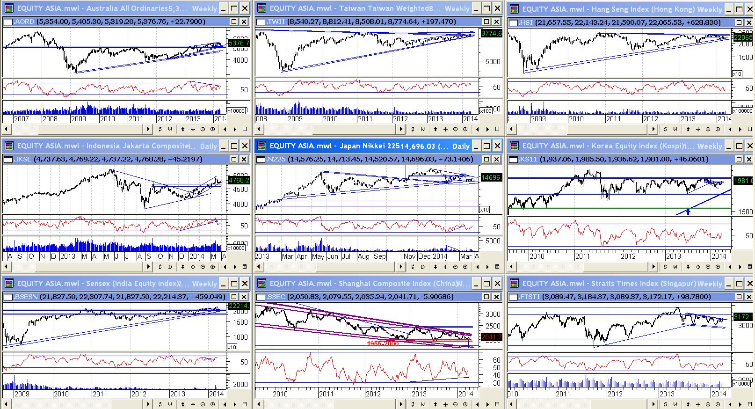Open the W periodicity selector in Sensex window
Screen dimensions: 755x409
(x=170, y=404)
